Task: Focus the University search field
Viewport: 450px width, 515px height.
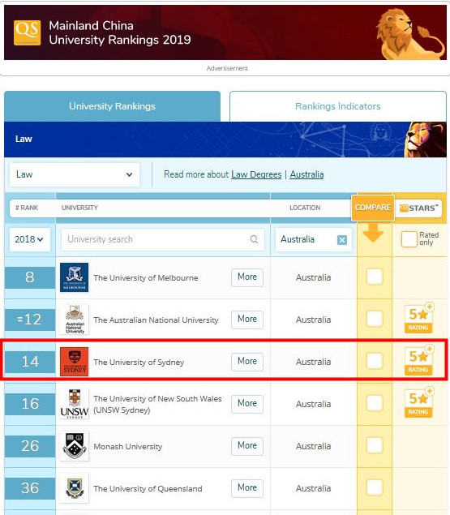Action: point(163,239)
